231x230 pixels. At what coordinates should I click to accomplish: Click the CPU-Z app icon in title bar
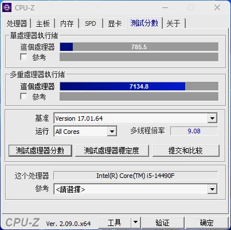point(7,7)
